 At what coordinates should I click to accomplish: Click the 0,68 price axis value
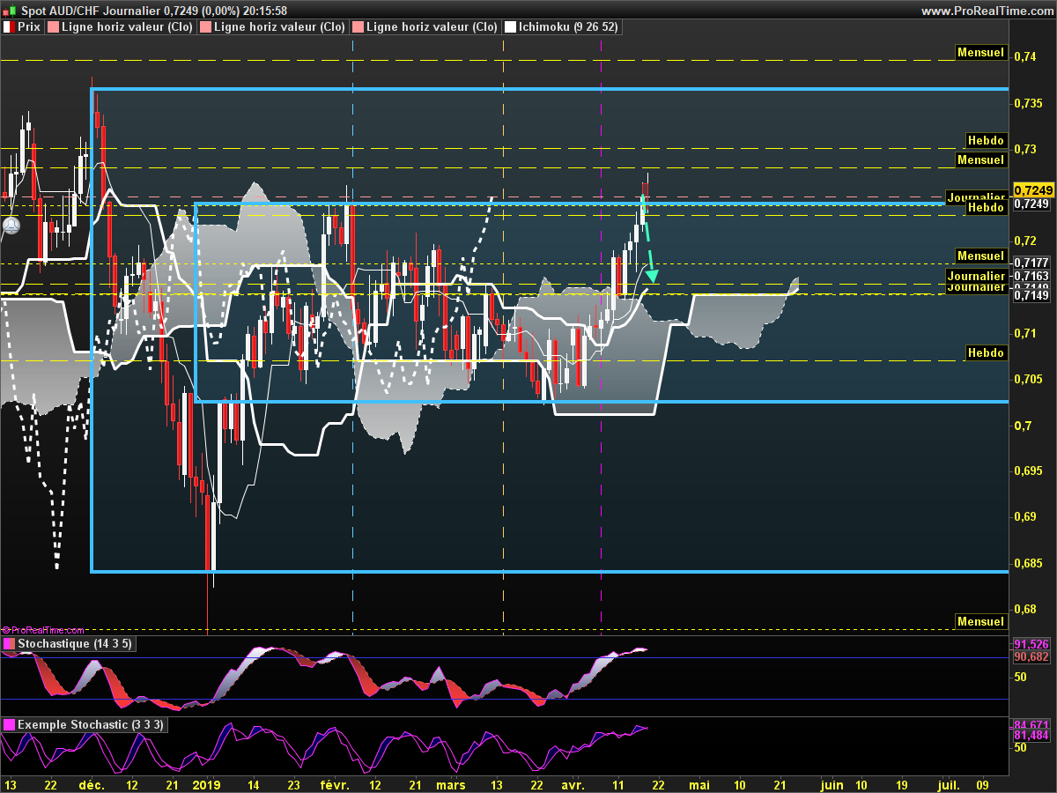click(x=1024, y=609)
